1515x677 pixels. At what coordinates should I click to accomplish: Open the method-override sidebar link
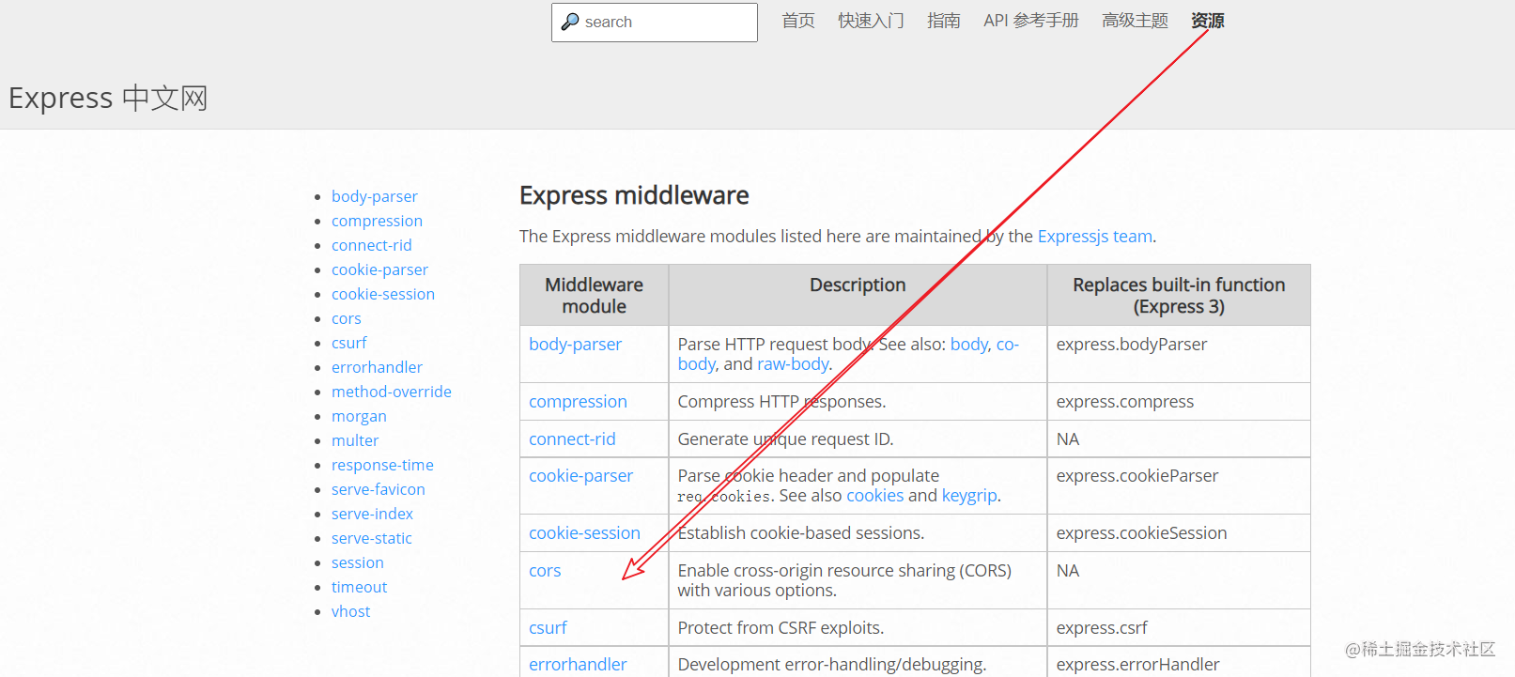click(x=392, y=392)
